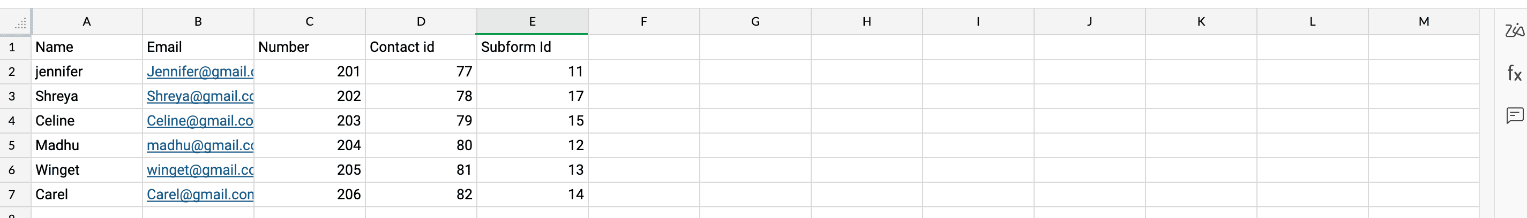Image resolution: width=1527 pixels, height=218 pixels.
Task: Open the Shreya@gmail email link
Action: coord(200,96)
